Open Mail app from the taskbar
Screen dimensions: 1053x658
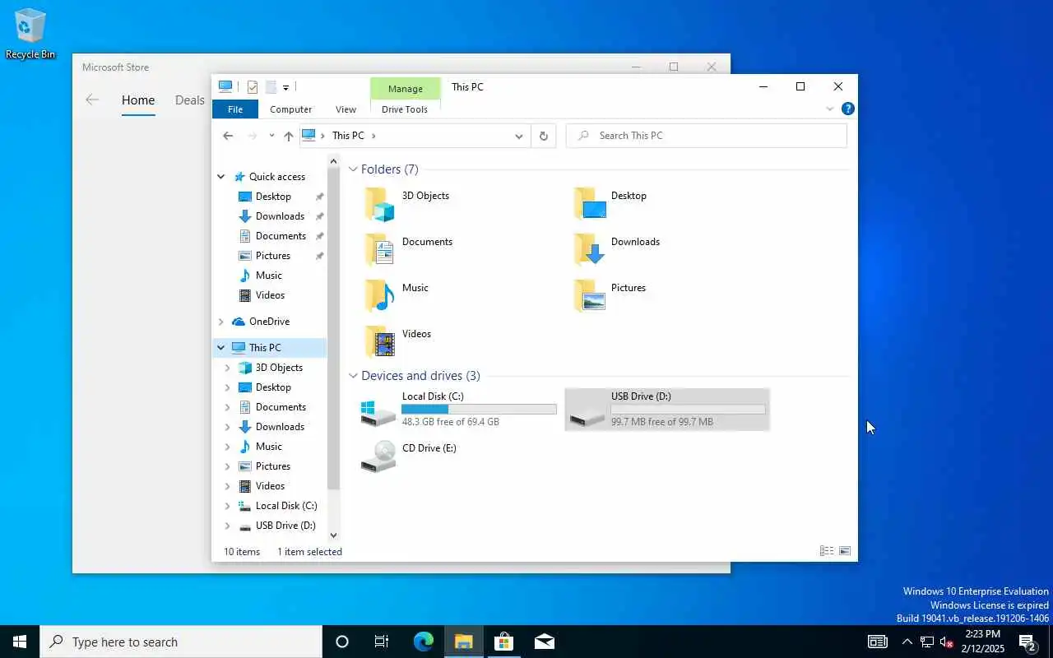click(544, 642)
